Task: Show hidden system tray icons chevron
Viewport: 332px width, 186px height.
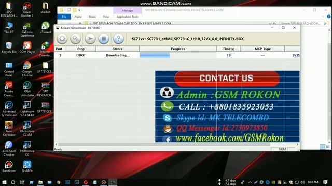Action: 250,182
